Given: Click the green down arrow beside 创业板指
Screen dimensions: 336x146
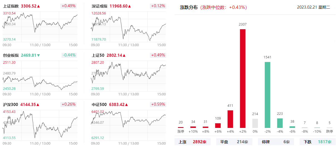Looking at the screenshot, I should (x=38, y=55).
